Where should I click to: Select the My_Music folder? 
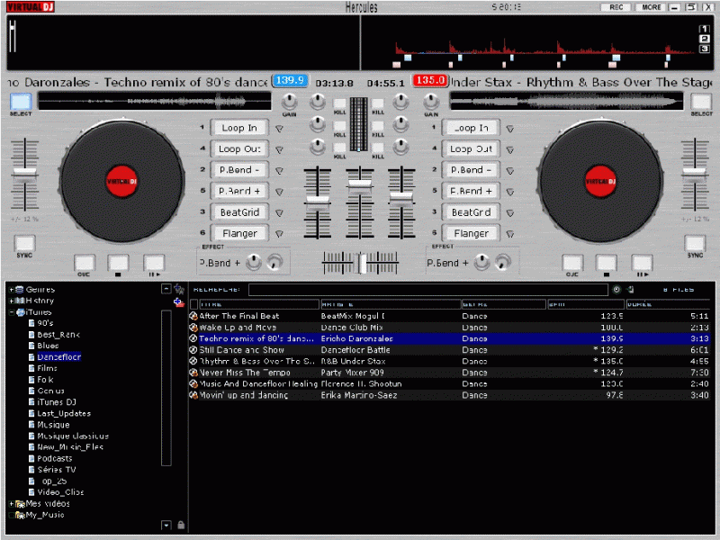(x=44, y=515)
